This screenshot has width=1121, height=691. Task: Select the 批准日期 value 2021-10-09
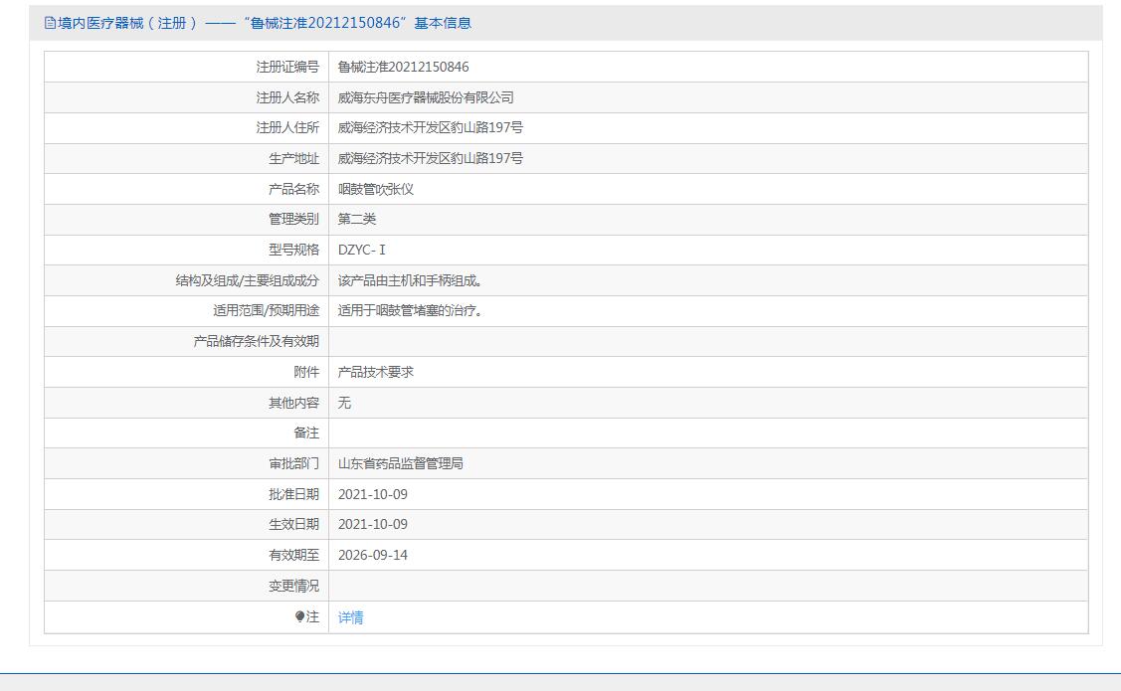(372, 494)
